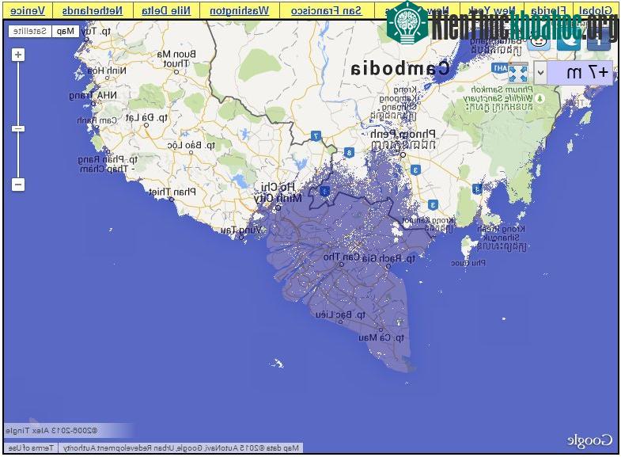Click the Phan Rang - Thap Cham label
The image size is (621, 457).
point(108,164)
